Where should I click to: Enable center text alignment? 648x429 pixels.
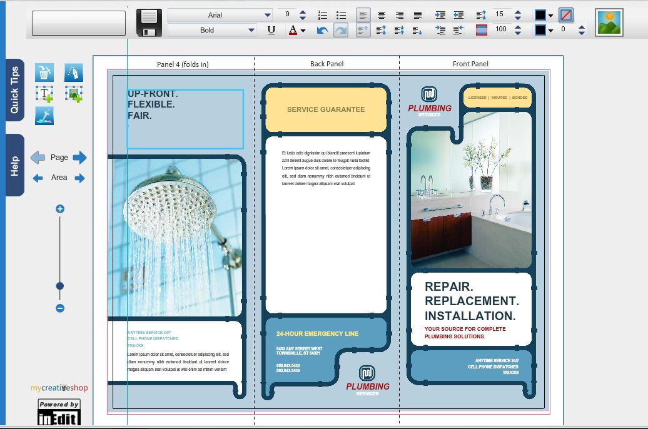point(381,15)
